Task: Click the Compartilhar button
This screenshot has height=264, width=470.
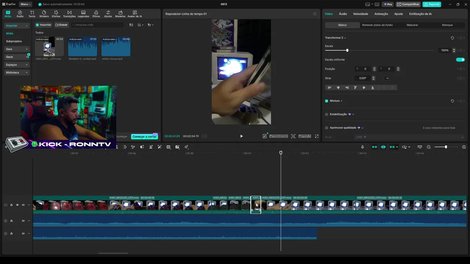Action: [408, 4]
